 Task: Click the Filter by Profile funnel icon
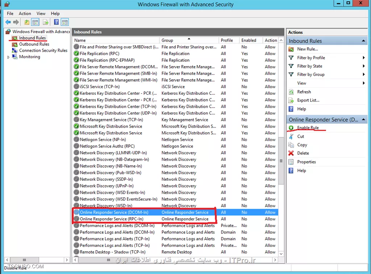click(291, 58)
